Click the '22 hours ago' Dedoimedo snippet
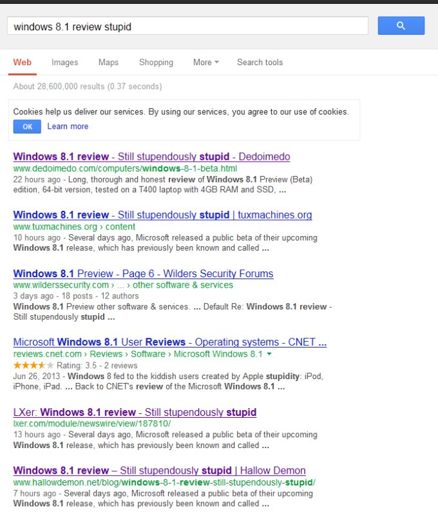Image resolution: width=438 pixels, height=519 pixels. click(162, 184)
